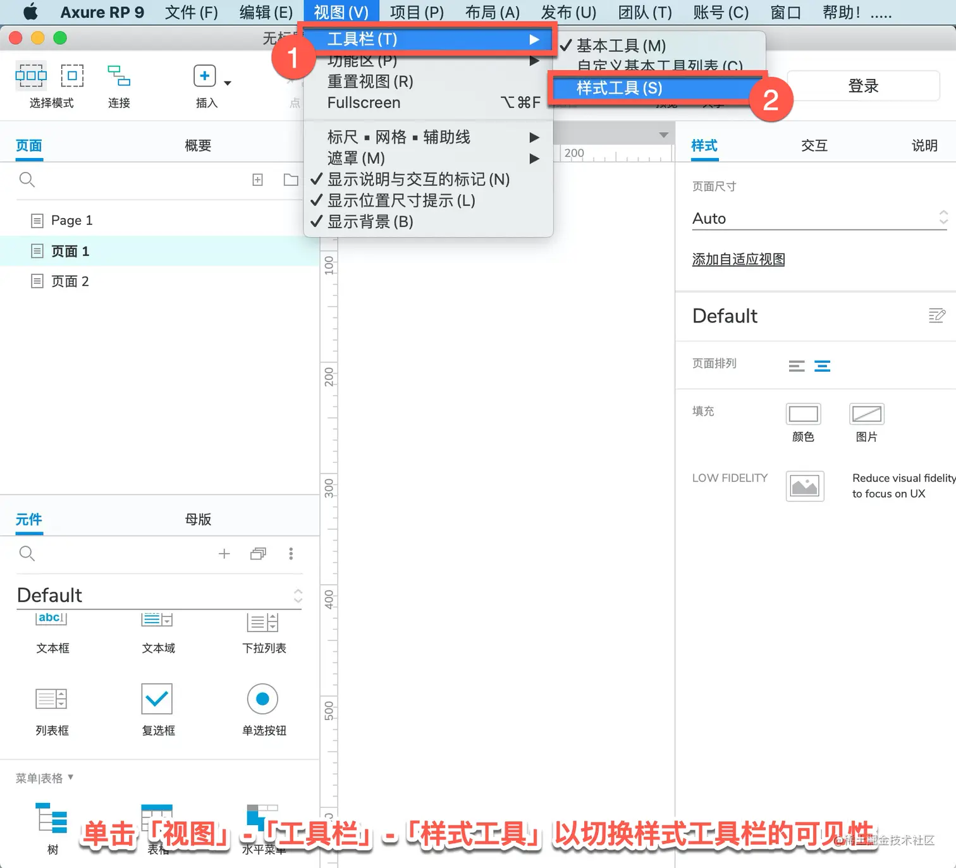Toggle 显示说明与交互的标记 (N)
956x868 pixels.
pos(428,179)
